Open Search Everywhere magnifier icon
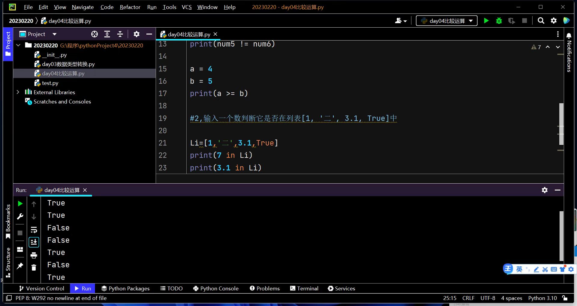The image size is (577, 306). [x=541, y=21]
